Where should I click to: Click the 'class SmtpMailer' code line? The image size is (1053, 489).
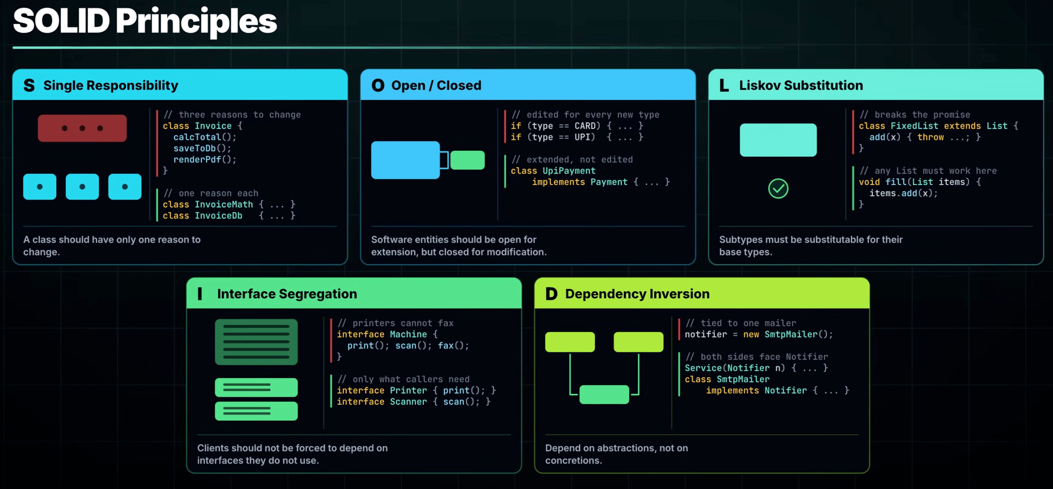pos(727,379)
